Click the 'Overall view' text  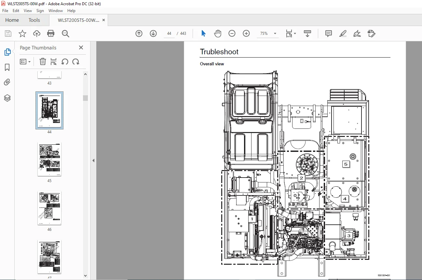212,64
